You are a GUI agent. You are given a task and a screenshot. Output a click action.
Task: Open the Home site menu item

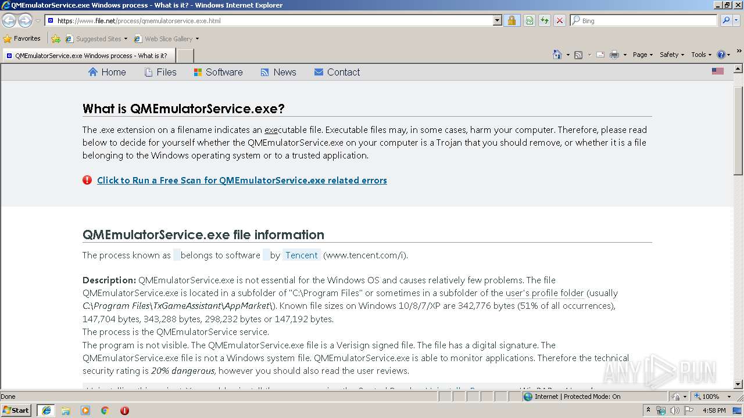[107, 72]
